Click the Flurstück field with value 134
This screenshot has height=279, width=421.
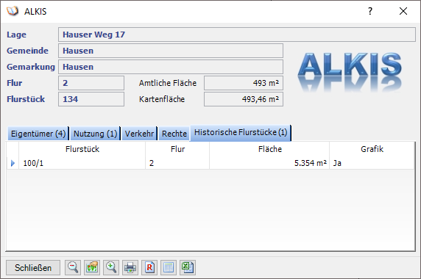(x=91, y=99)
